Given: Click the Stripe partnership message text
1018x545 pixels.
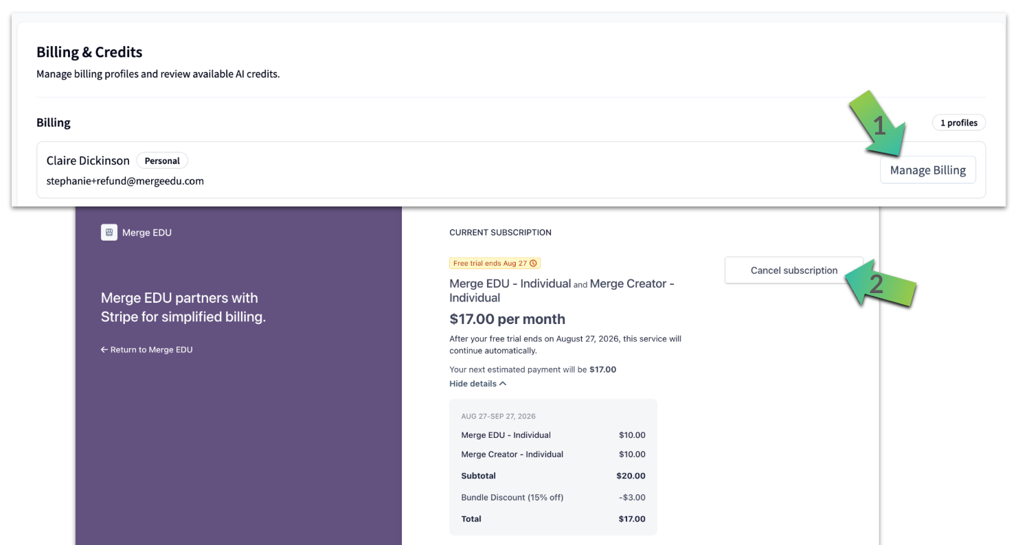Looking at the screenshot, I should pyautogui.click(x=183, y=308).
